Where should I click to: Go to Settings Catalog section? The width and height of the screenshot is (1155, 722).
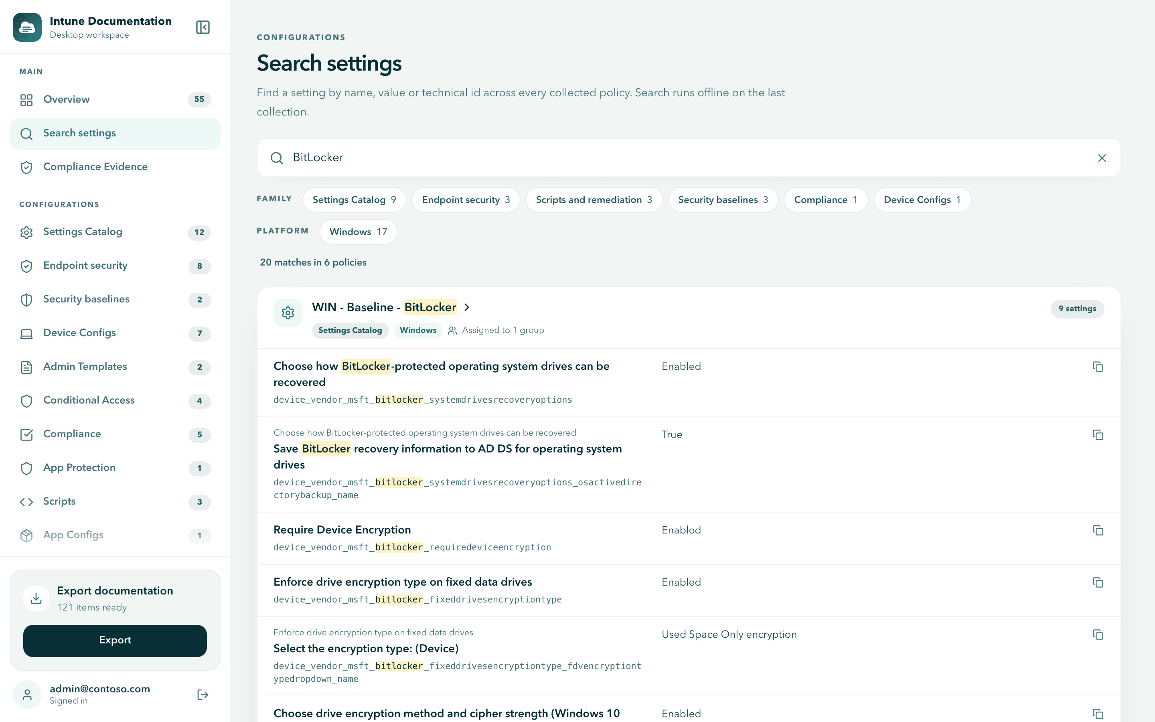click(x=115, y=232)
